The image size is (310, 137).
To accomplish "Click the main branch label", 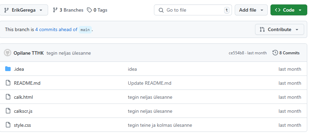I will click(85, 30).
